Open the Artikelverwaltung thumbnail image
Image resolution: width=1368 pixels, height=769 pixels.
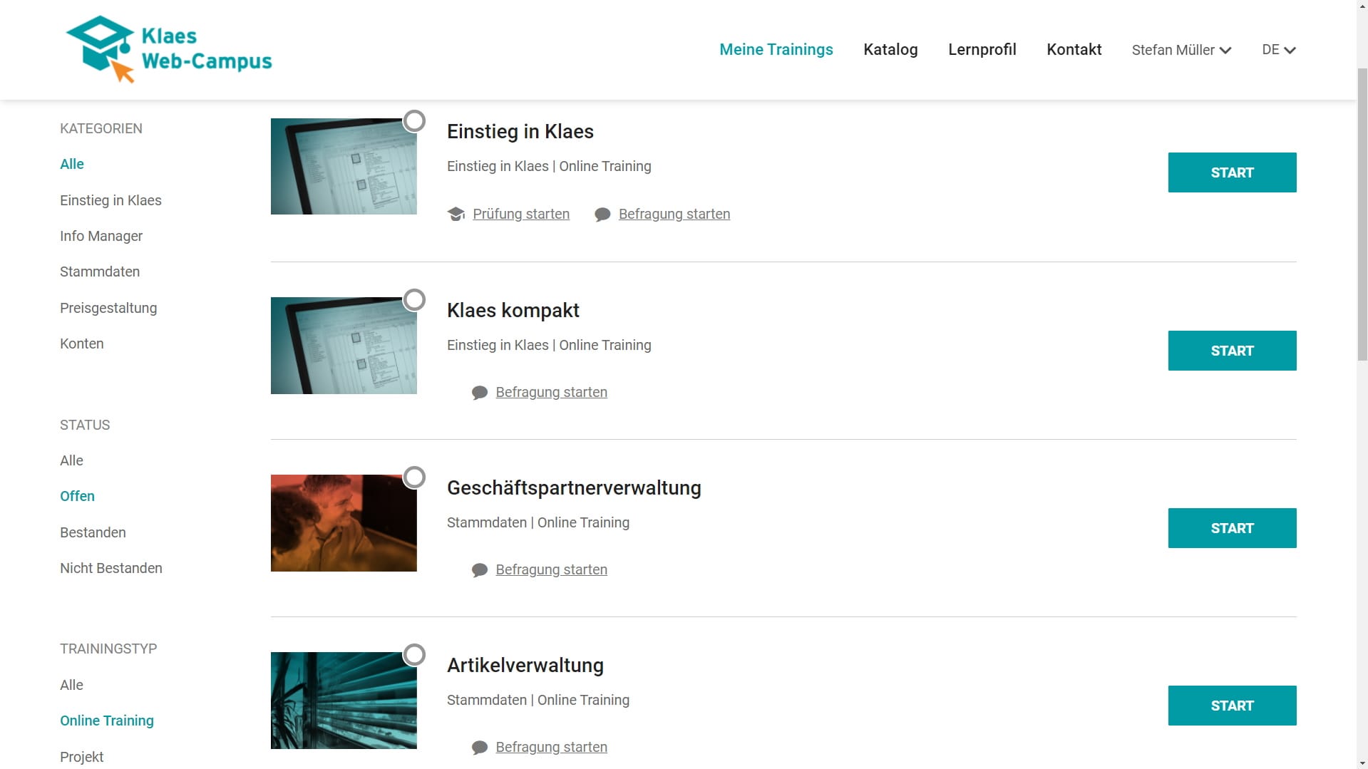coord(344,701)
